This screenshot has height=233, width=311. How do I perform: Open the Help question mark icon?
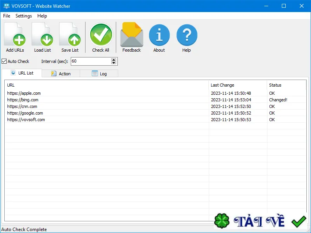point(187,35)
